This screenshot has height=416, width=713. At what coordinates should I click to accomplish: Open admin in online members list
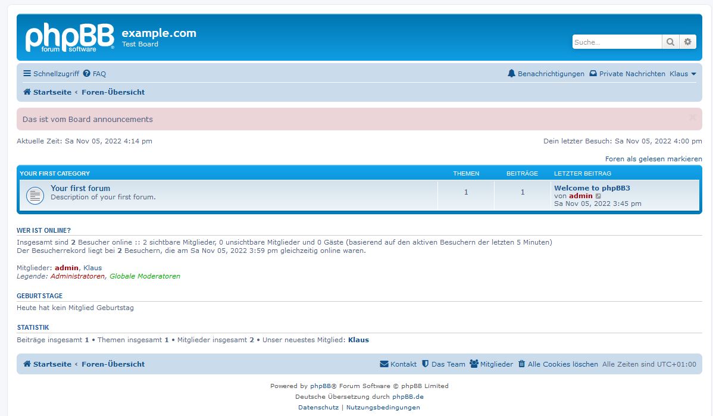(x=67, y=268)
